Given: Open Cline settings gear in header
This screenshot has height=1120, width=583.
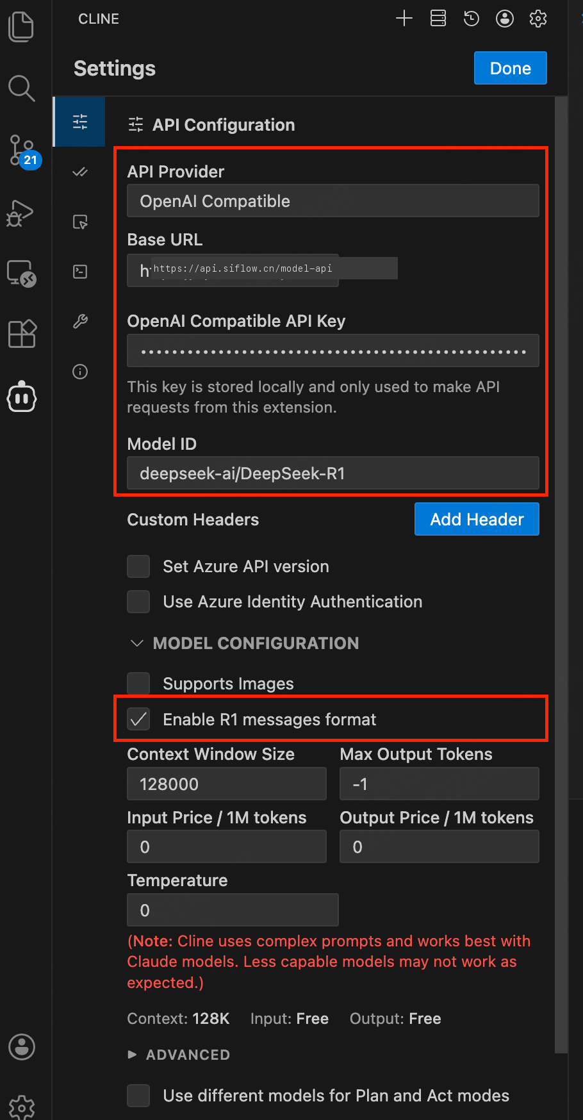Looking at the screenshot, I should (538, 19).
